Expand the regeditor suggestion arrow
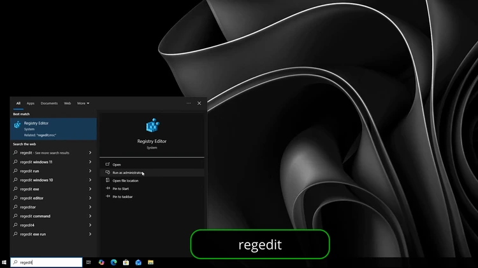The width and height of the screenshot is (478, 268). click(91, 207)
